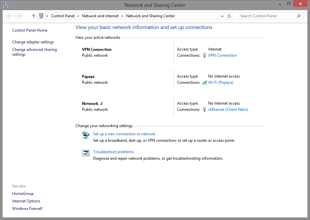Open HomeGroup under See also

(x=23, y=194)
